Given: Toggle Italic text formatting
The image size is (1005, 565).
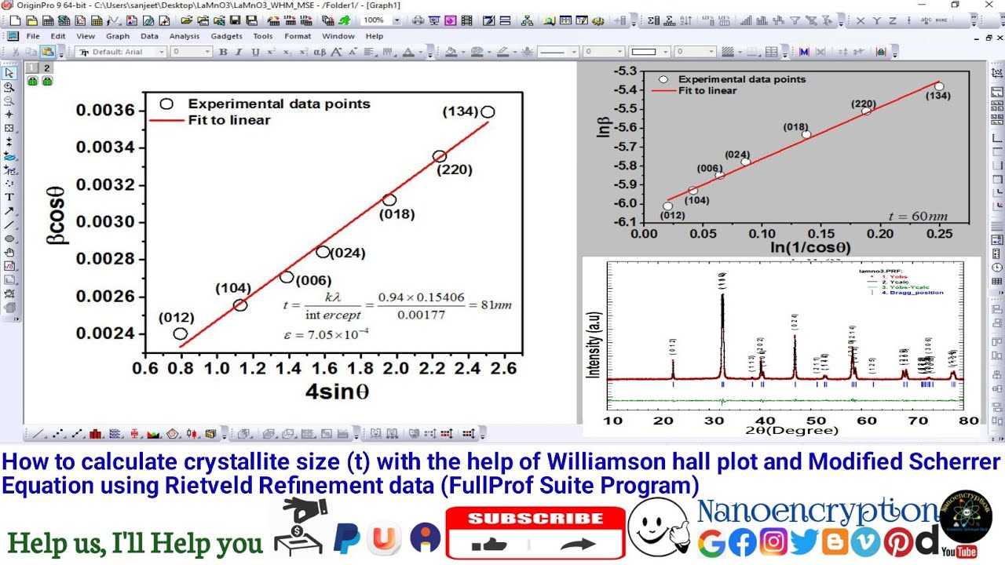Looking at the screenshot, I should coord(239,52).
